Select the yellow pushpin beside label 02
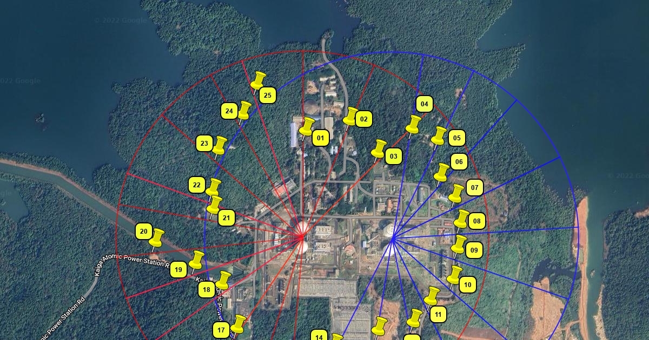 pos(350,117)
